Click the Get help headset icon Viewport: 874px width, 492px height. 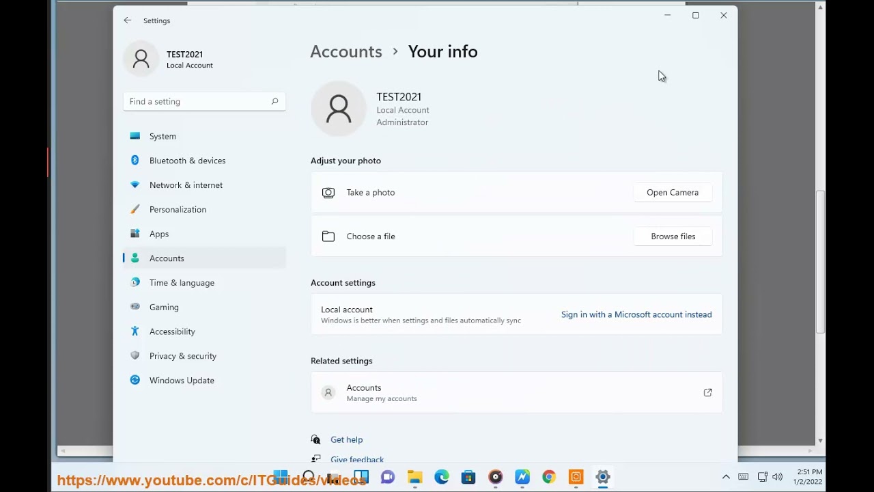(x=315, y=439)
